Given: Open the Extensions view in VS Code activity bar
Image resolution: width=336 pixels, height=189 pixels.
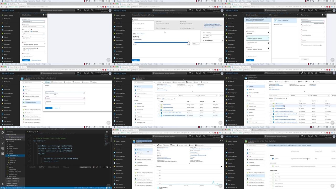Looking at the screenshot, I should click(3, 154).
